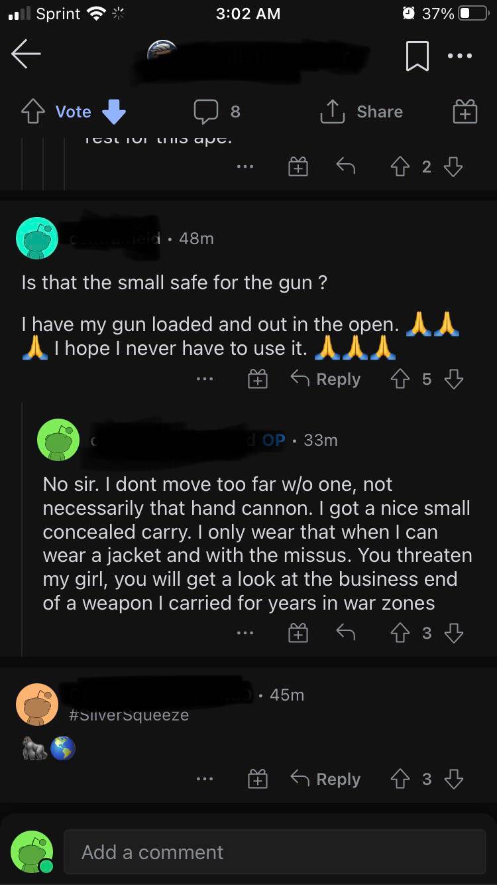497x885 pixels.
Task: Open the post's three-dot overflow menu
Action: click(460, 56)
